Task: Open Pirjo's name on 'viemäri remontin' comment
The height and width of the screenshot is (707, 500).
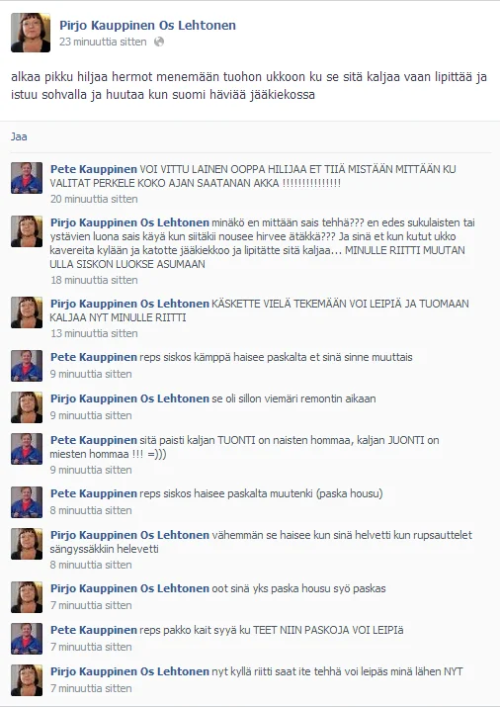Action: point(129,398)
